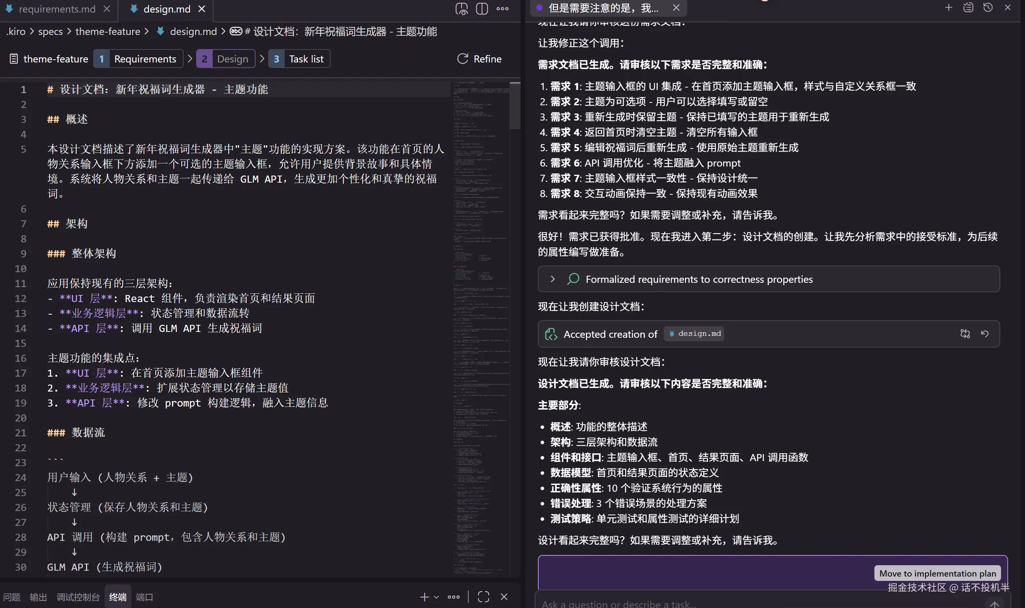The image size is (1025, 608).
Task: Maximize the terminal panel size
Action: (483, 597)
